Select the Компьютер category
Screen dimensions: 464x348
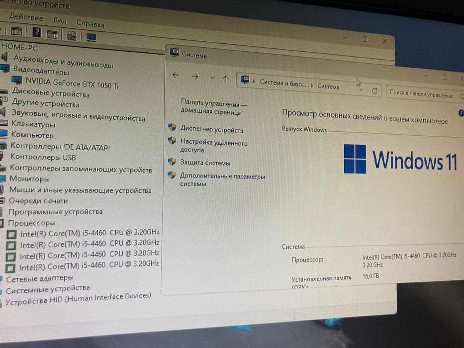(x=32, y=135)
